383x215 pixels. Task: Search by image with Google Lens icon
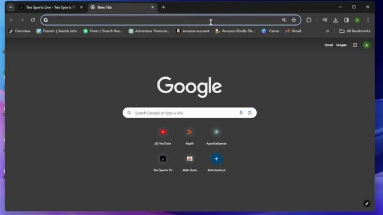click(250, 113)
